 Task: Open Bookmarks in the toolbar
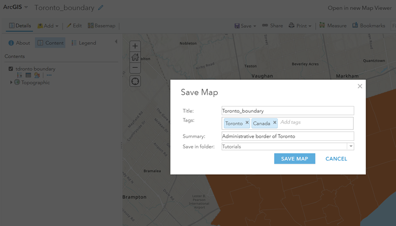369,25
